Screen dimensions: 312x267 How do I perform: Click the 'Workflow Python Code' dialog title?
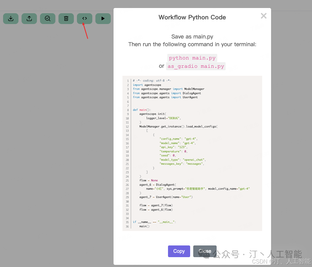[x=192, y=17]
